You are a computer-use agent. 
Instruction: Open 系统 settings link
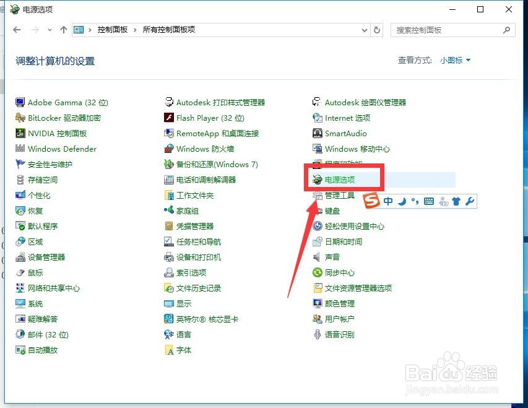(35, 303)
